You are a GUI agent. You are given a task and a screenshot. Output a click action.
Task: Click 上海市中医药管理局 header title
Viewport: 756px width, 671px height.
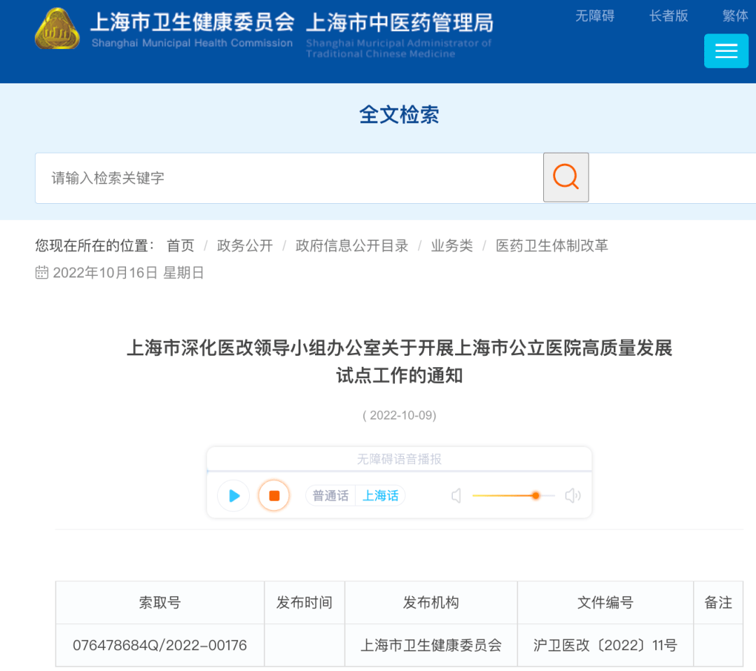point(400,22)
